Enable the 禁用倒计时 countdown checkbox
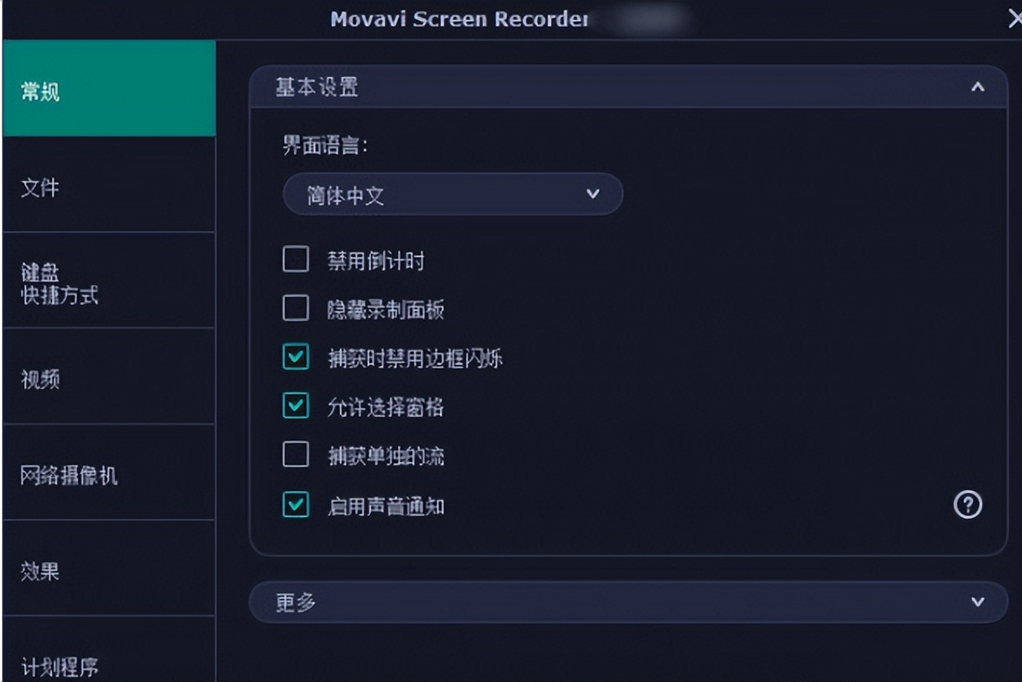Image resolution: width=1022 pixels, height=682 pixels. [x=295, y=261]
